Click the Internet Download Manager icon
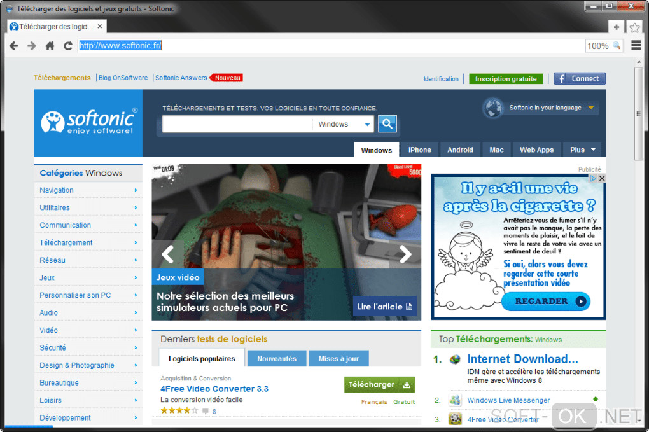649x432 pixels. [x=455, y=359]
